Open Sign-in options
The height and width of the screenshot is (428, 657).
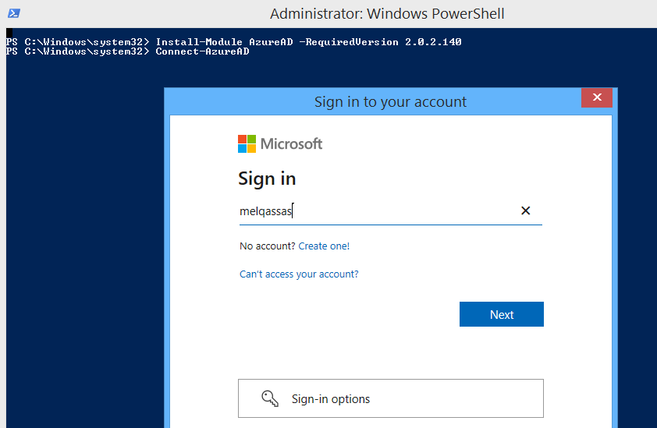tap(391, 398)
